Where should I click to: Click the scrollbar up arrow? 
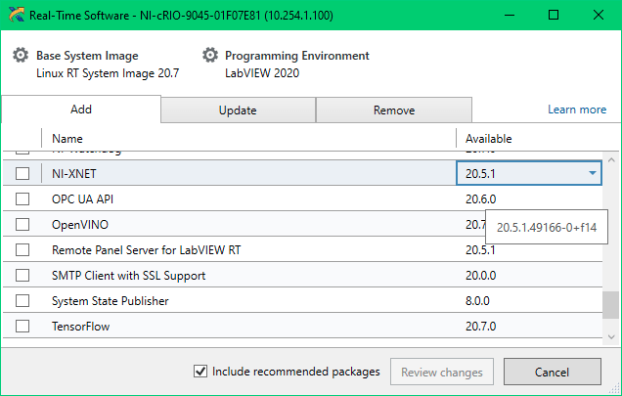(x=611, y=160)
